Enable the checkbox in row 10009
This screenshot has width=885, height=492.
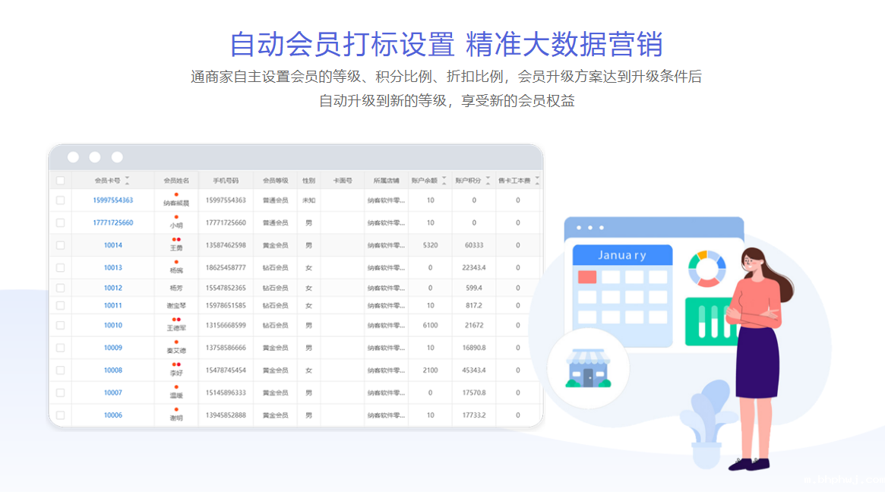[x=60, y=348]
